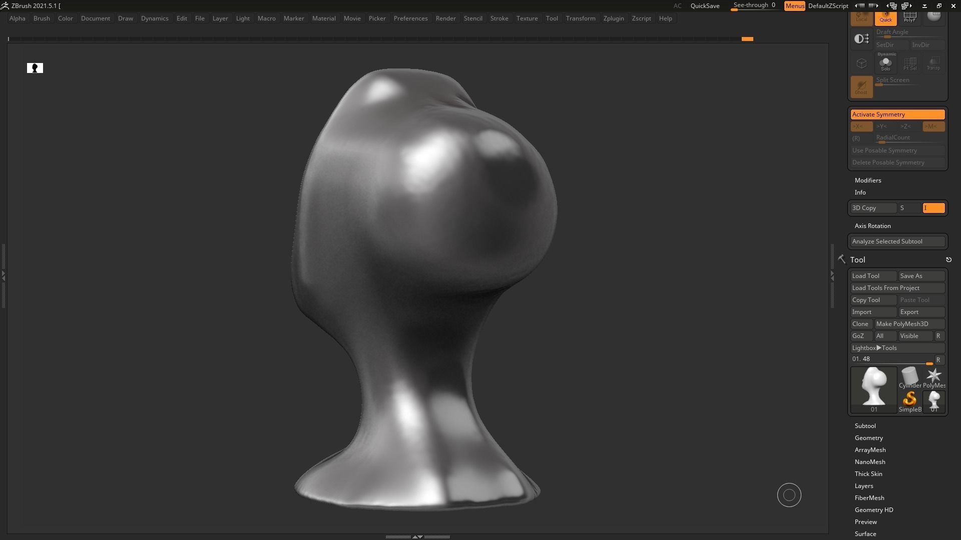Click the Load Tool button
The height and width of the screenshot is (540, 961).
point(873,276)
